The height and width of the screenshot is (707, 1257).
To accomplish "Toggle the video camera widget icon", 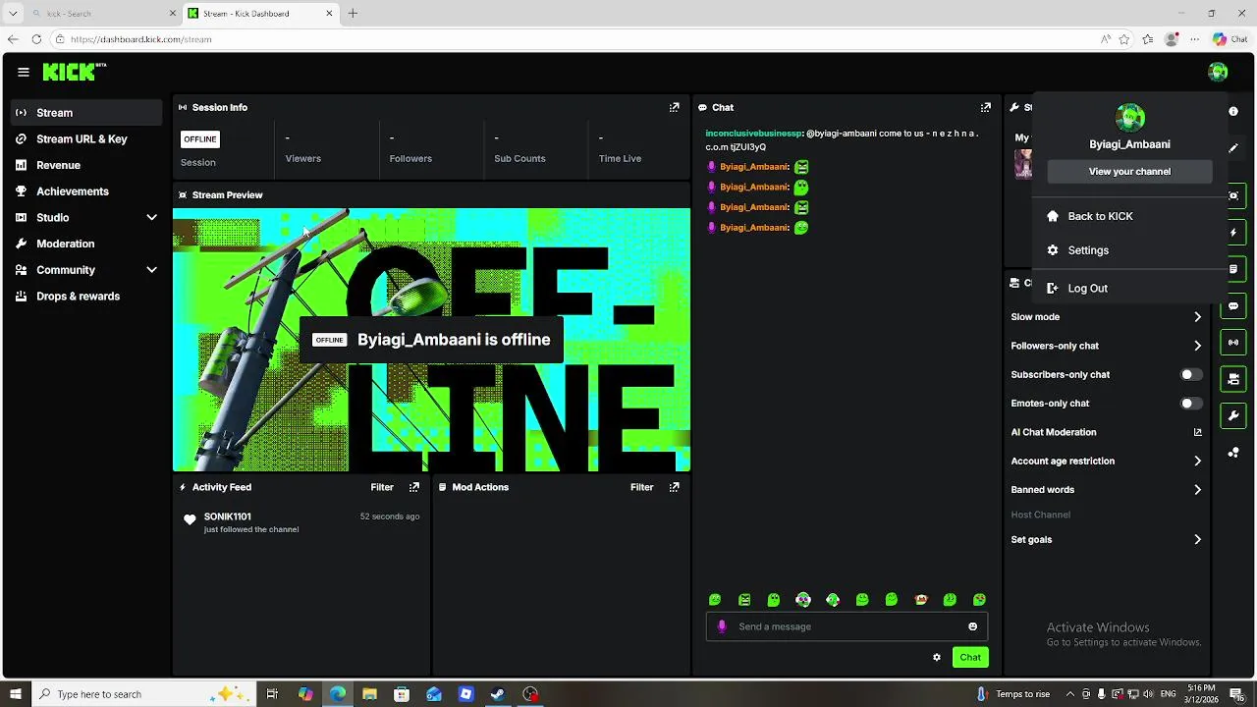I will click(1233, 379).
